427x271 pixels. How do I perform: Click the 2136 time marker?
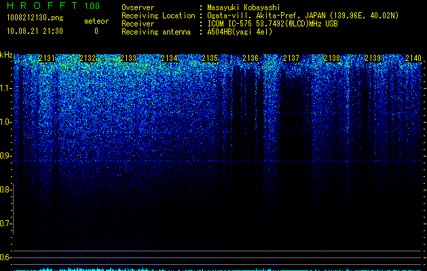tap(250, 58)
